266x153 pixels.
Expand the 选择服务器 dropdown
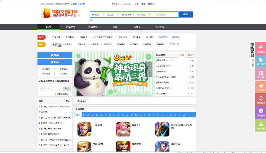point(128,15)
